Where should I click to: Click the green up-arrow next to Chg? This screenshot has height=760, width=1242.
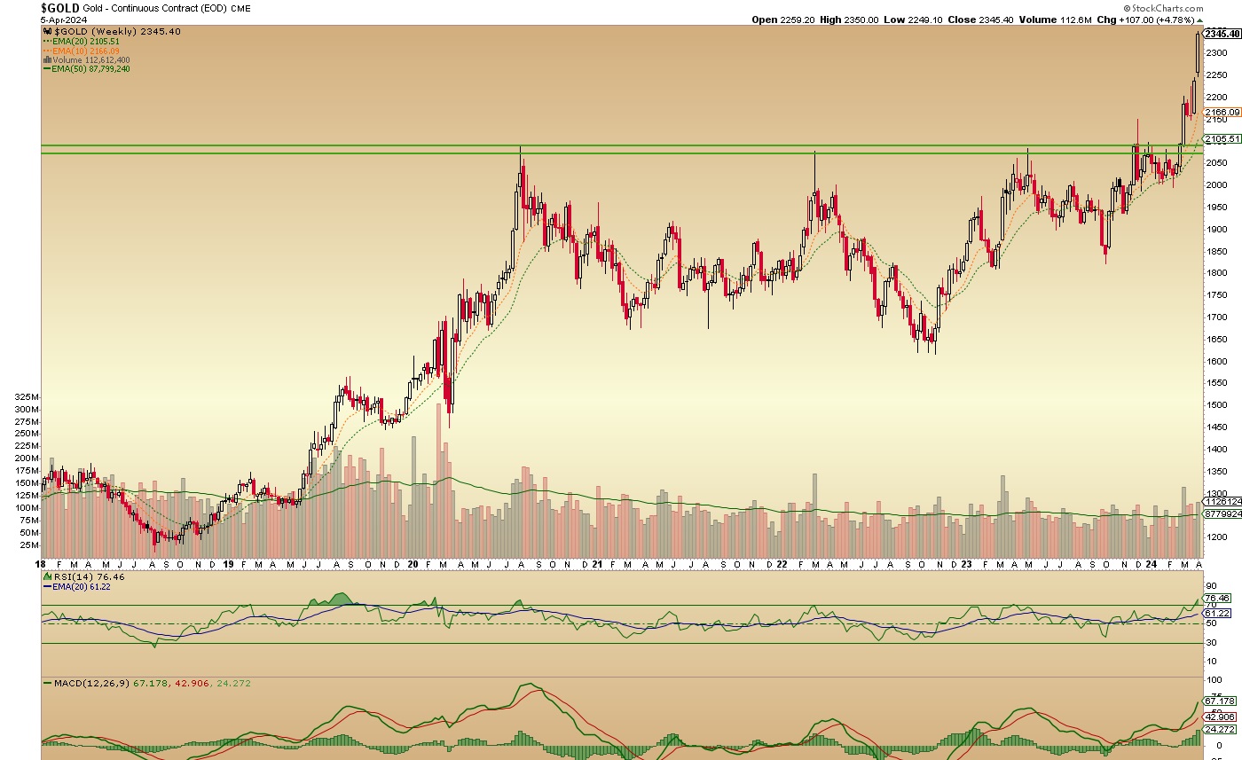click(1199, 20)
